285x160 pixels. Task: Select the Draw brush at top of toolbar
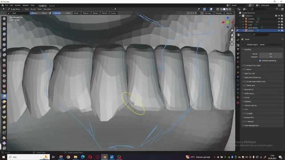[4, 19]
